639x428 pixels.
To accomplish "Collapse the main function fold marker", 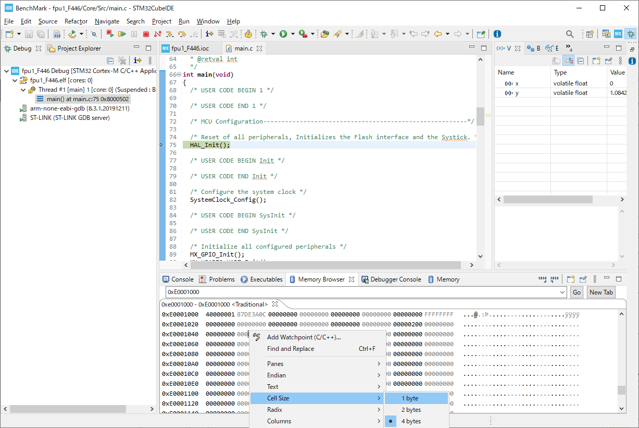I will coord(179,75).
